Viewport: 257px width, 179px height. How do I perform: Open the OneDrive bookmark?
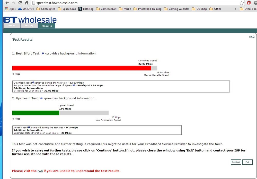coord(26,9)
